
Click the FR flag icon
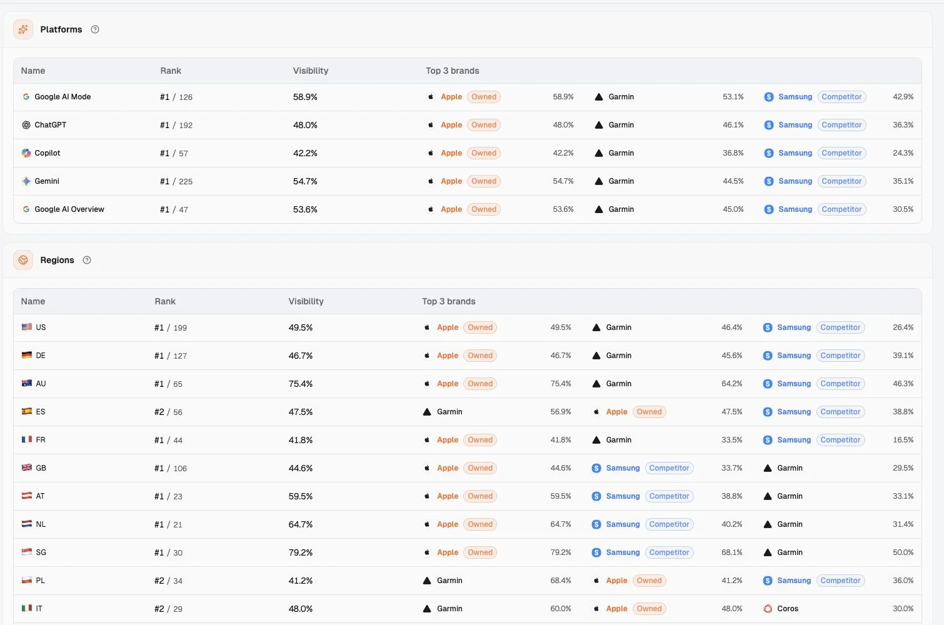point(27,439)
